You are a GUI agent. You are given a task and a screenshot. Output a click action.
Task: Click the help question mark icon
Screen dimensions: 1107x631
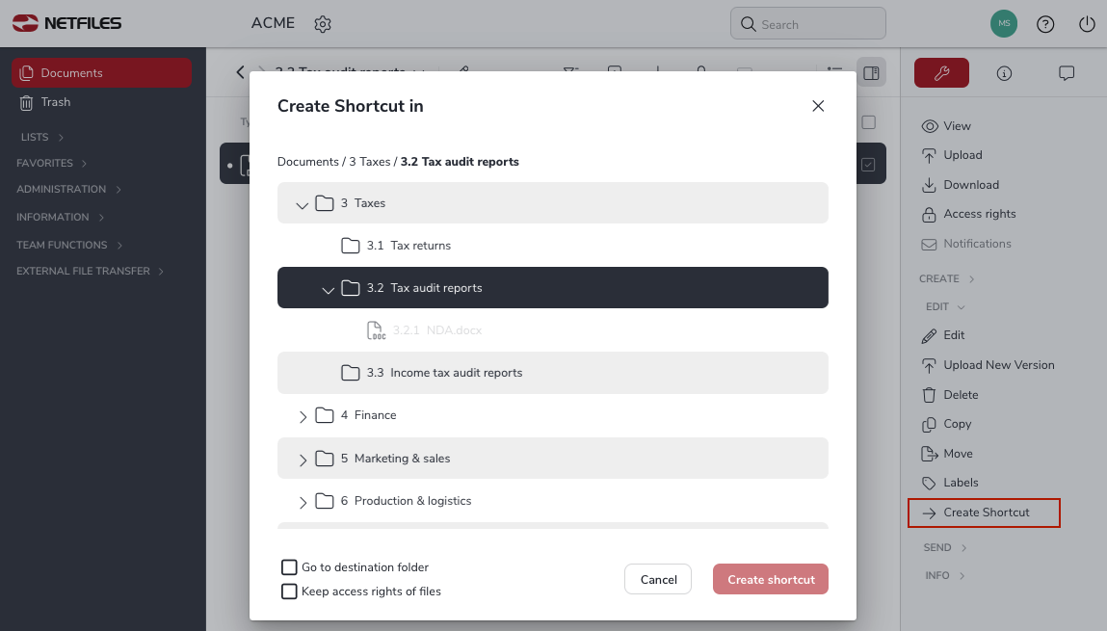point(1045,24)
